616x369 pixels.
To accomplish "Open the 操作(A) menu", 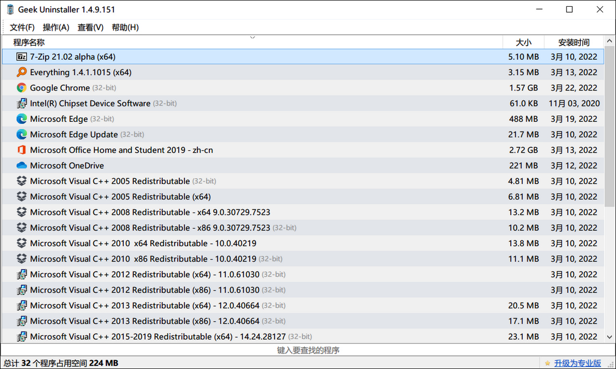I will click(x=56, y=27).
